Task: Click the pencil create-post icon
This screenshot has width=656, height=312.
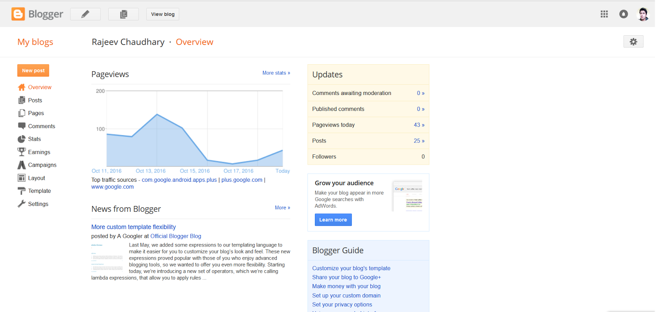Action: click(85, 14)
